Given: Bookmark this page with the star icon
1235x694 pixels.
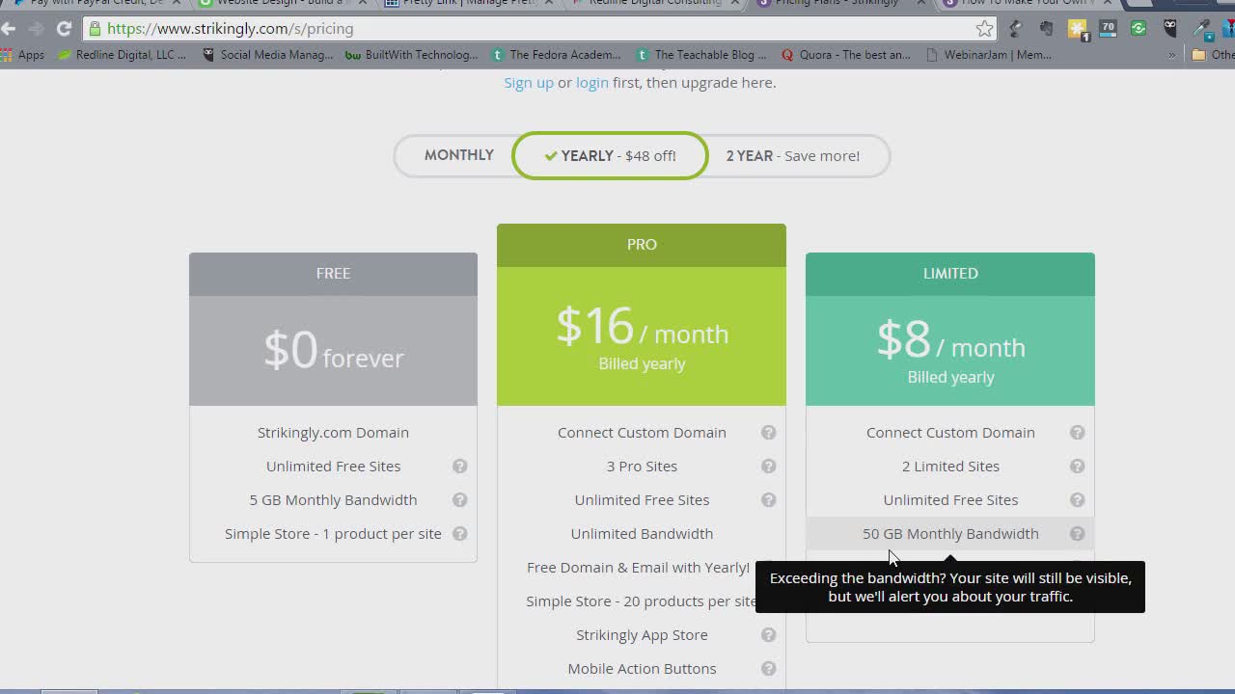Looking at the screenshot, I should (984, 29).
